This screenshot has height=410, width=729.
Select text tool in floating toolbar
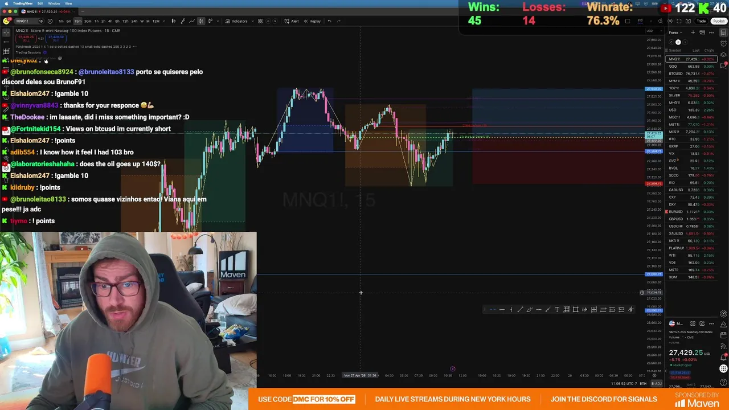(557, 310)
